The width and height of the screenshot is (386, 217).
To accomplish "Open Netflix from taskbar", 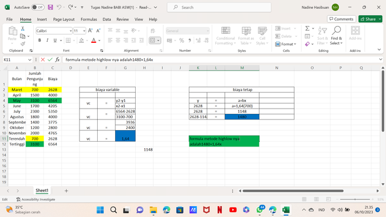I will (x=220, y=210).
